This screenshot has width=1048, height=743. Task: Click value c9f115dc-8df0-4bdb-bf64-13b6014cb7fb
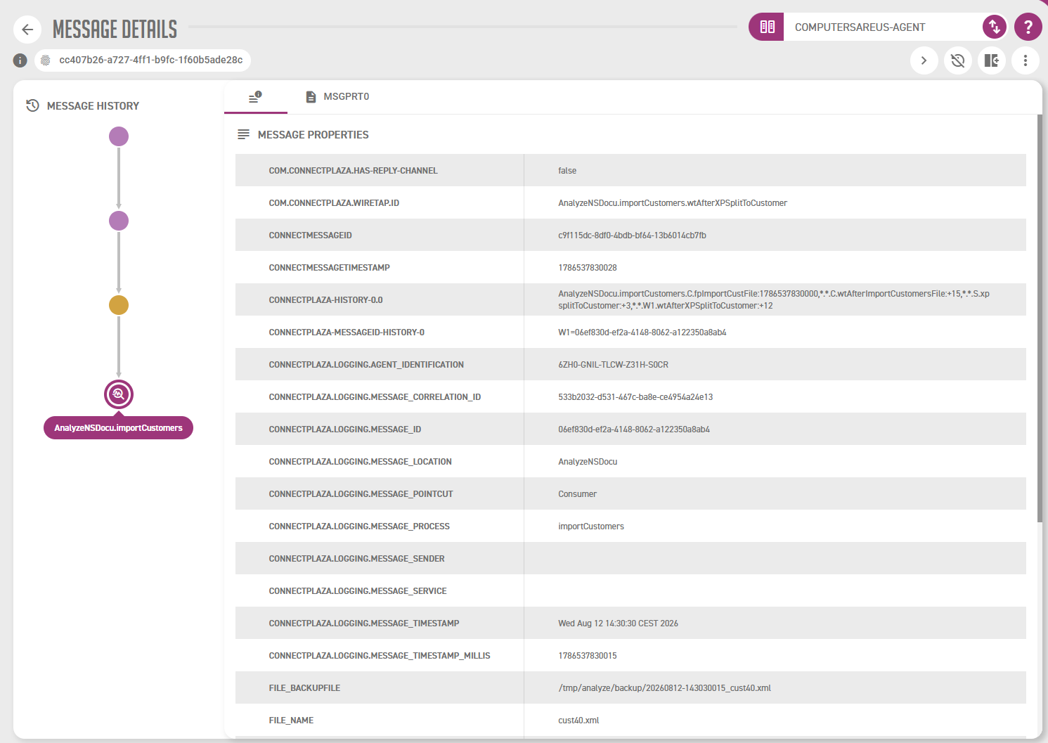tap(632, 235)
